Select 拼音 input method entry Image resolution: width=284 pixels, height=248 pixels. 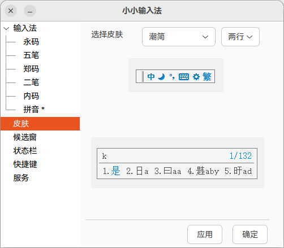click(31, 110)
